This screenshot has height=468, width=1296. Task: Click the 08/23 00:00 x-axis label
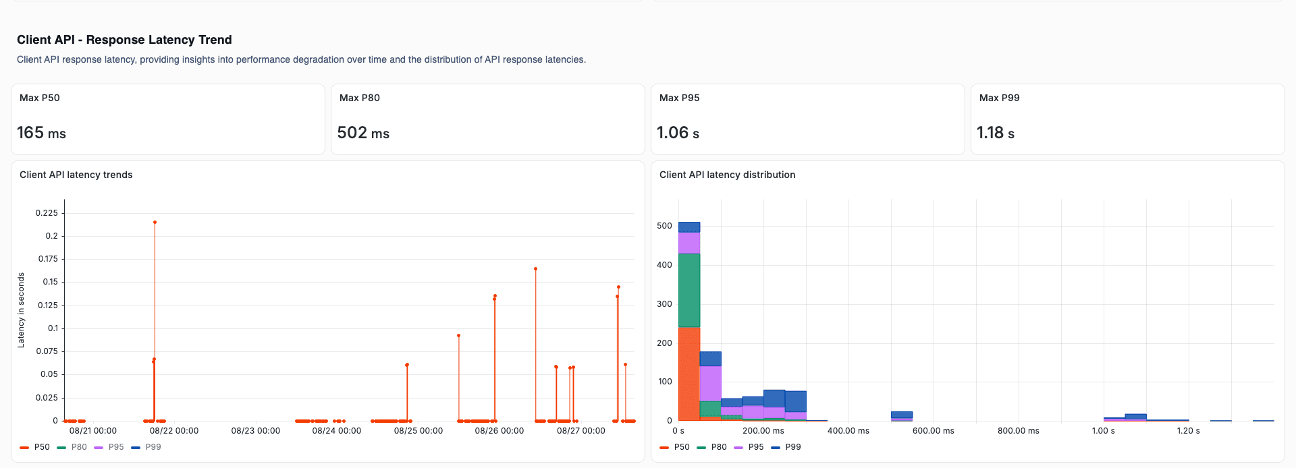click(256, 431)
